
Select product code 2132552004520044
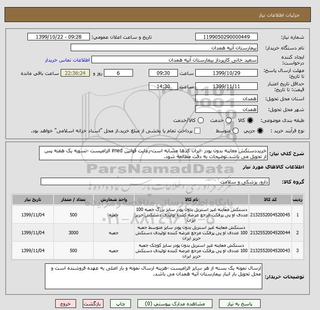pos(270,233)
